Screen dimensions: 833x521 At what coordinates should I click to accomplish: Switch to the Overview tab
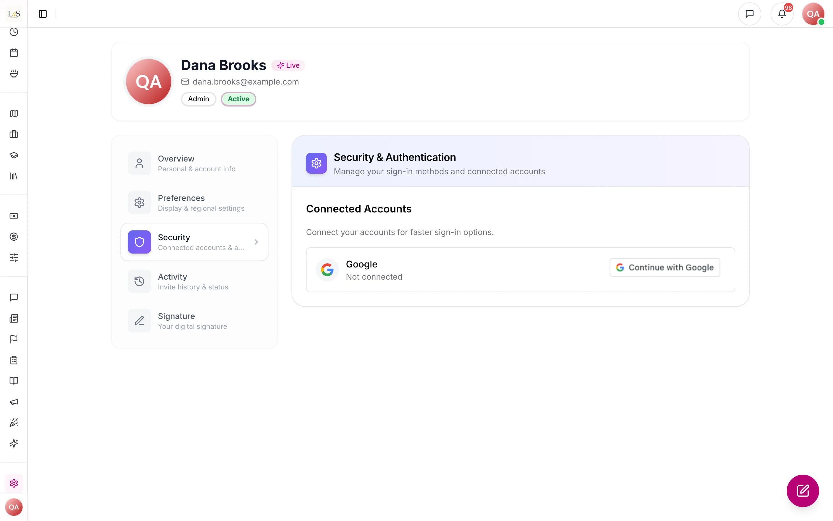[194, 163]
